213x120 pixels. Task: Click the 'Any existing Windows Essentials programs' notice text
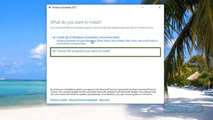click(x=102, y=28)
